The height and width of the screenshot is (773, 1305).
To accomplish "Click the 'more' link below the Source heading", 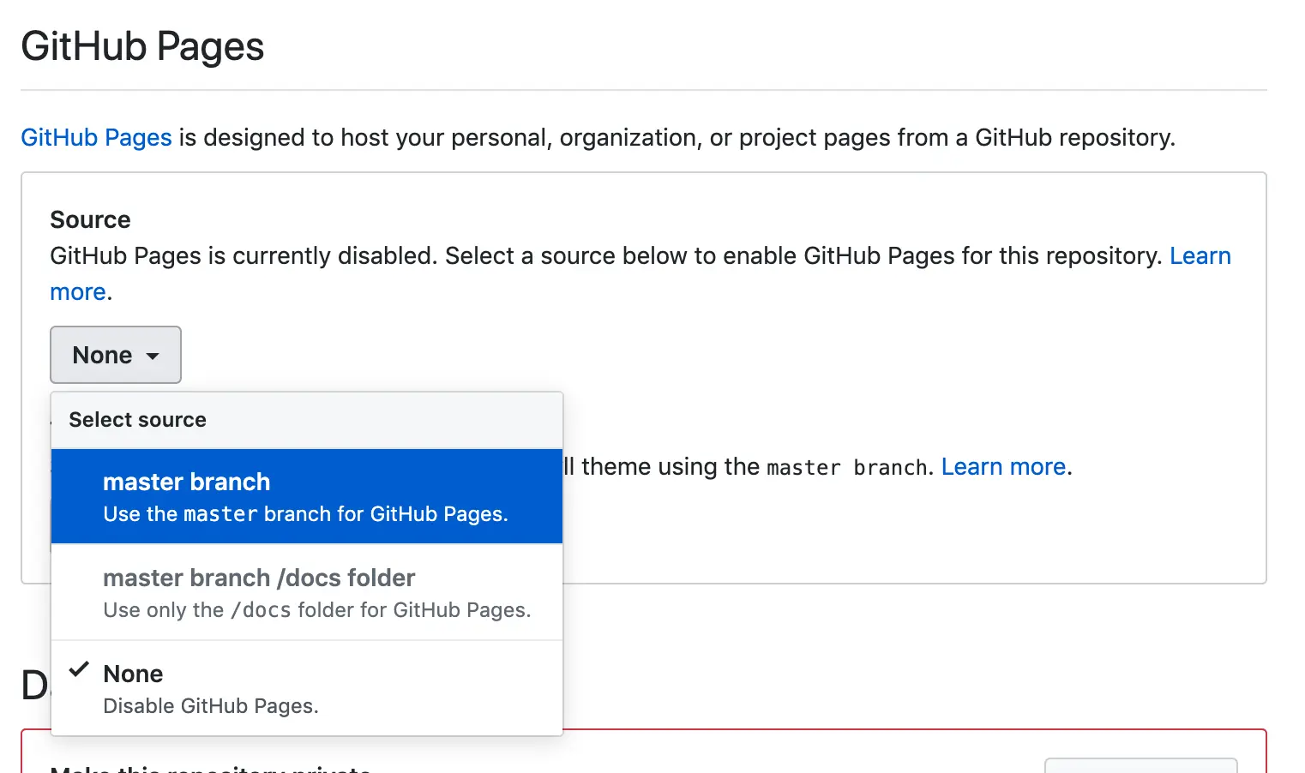I will [78, 291].
